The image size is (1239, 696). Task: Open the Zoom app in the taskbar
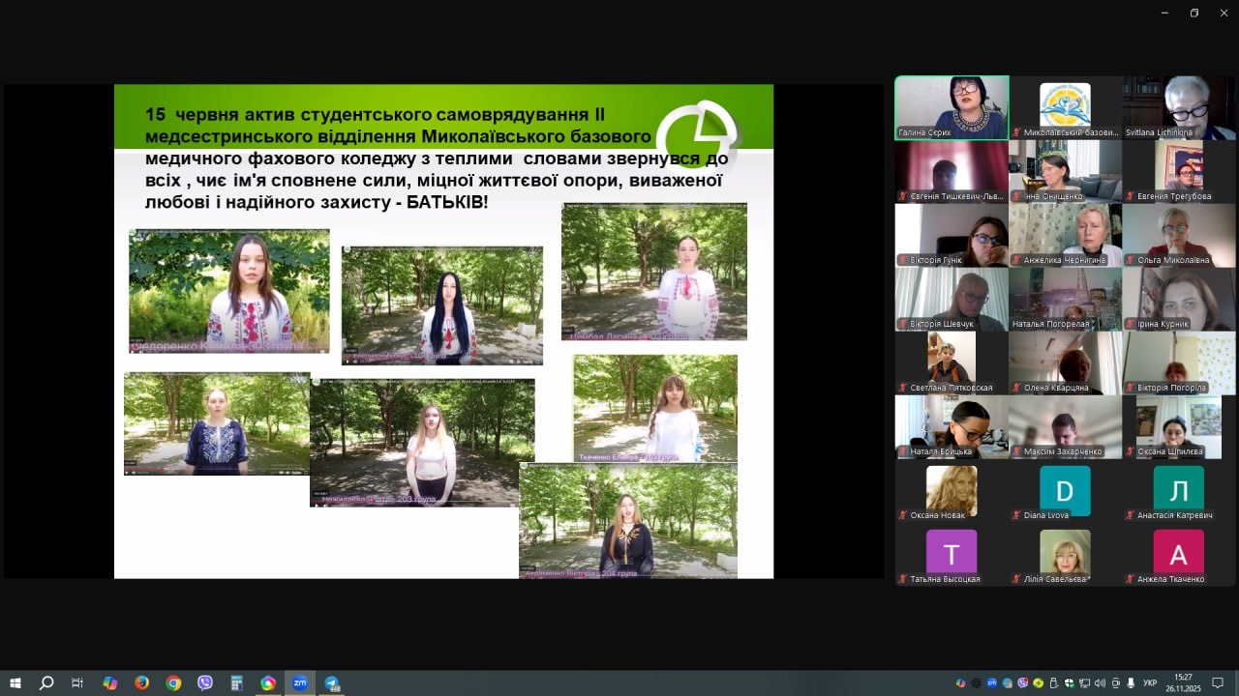pos(299,682)
